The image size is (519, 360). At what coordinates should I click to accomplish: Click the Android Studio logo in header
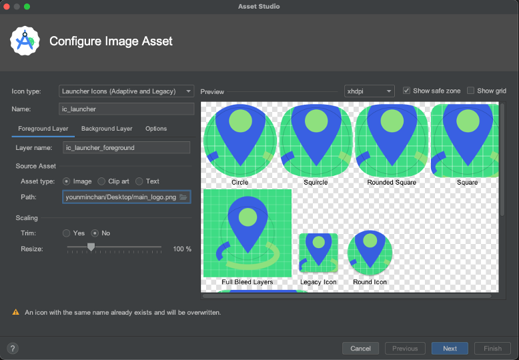25,41
